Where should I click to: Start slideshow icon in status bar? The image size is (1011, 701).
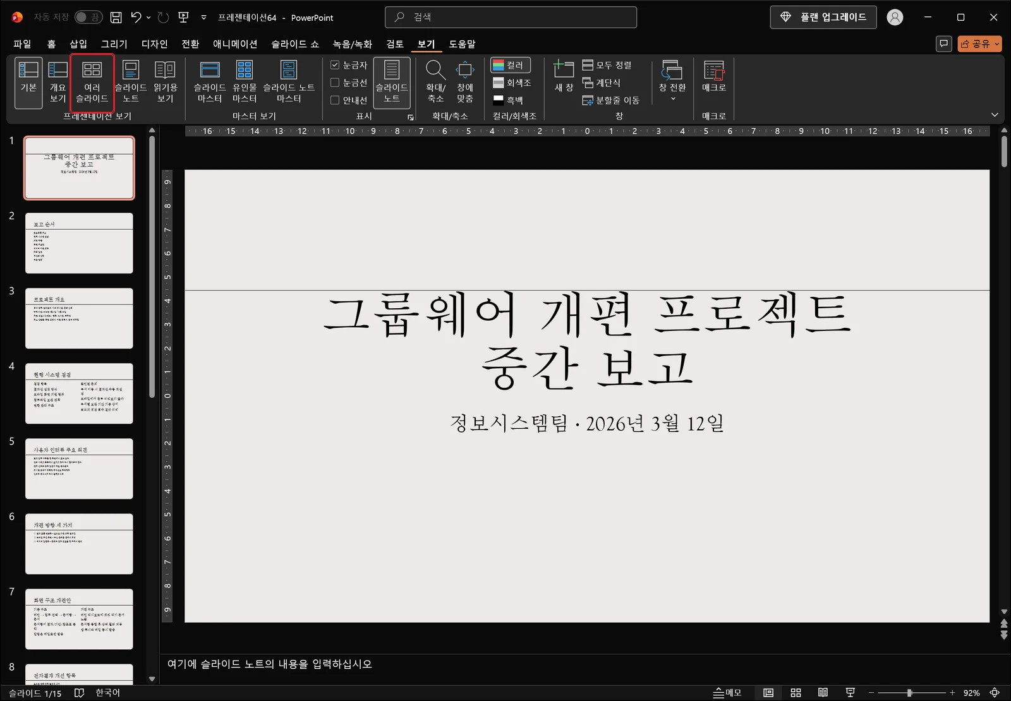[851, 693]
